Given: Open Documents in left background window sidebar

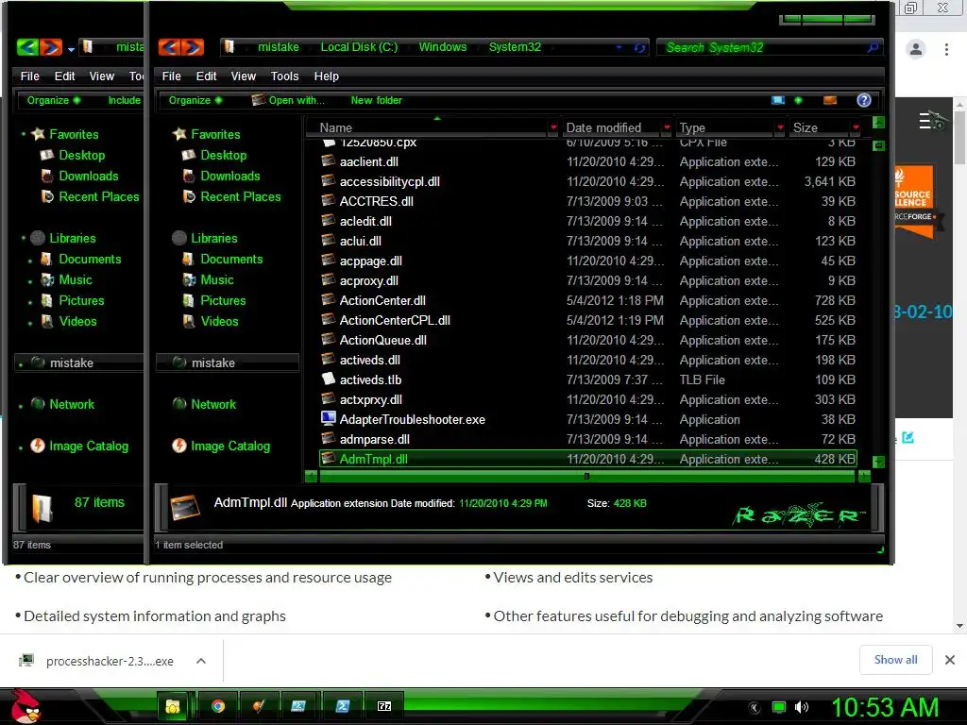Looking at the screenshot, I should (90, 259).
